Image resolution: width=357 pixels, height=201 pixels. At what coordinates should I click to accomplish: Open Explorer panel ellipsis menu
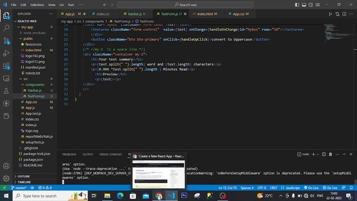coord(51,14)
